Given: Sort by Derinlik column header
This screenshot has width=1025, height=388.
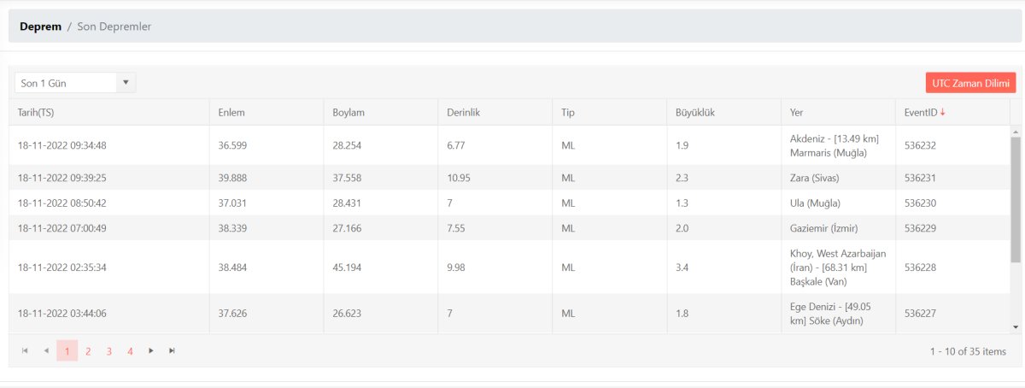Looking at the screenshot, I should coord(465,112).
